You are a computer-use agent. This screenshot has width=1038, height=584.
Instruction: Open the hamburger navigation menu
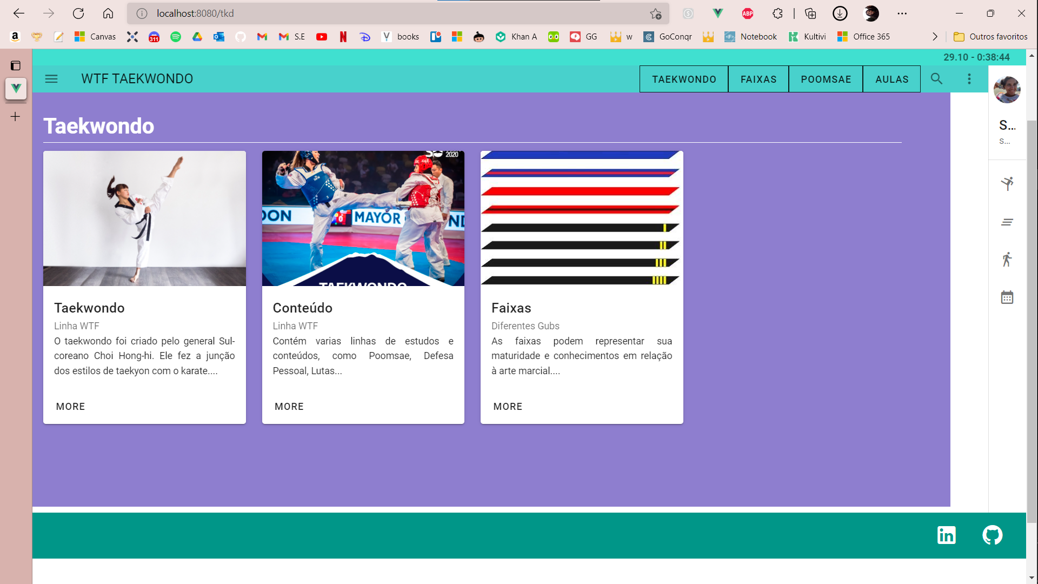(51, 78)
